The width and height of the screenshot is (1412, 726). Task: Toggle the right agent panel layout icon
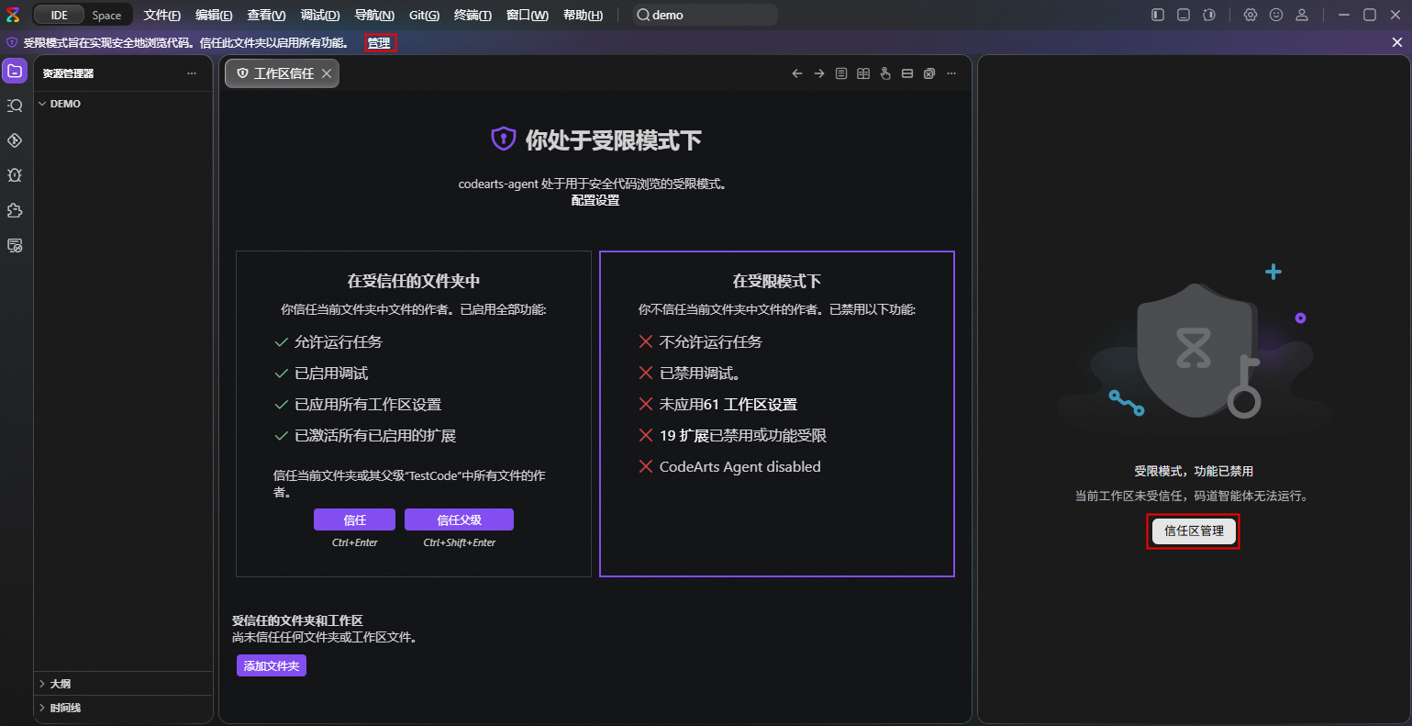click(x=1209, y=15)
